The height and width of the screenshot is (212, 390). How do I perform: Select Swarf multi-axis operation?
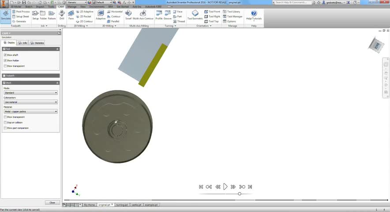click(x=128, y=15)
